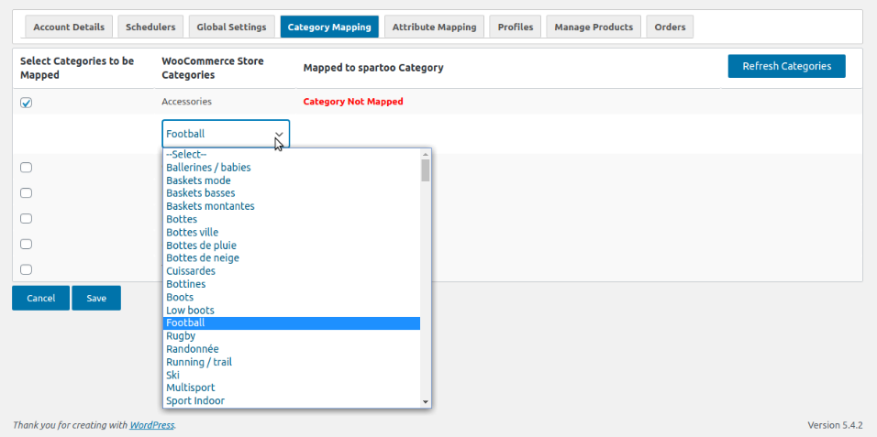Pick Bottes de neige option
This screenshot has height=437, width=877.
pyautogui.click(x=202, y=258)
